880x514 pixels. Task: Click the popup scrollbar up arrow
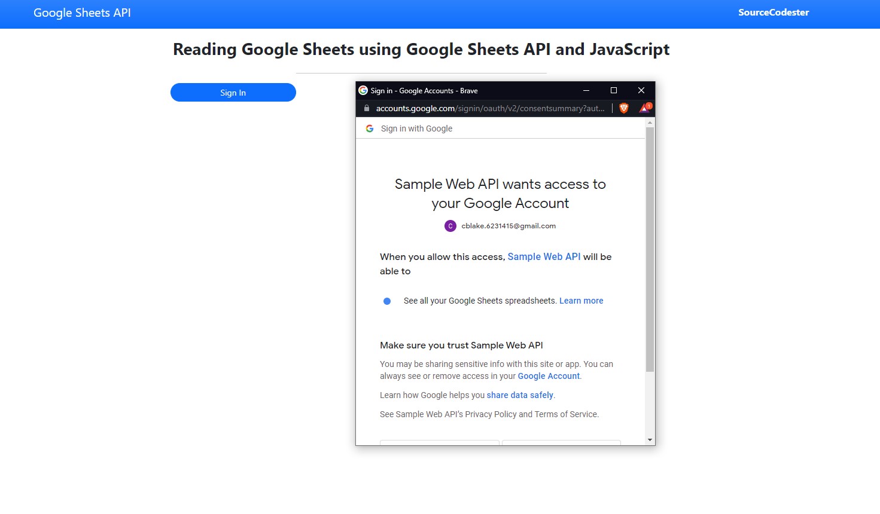point(650,123)
